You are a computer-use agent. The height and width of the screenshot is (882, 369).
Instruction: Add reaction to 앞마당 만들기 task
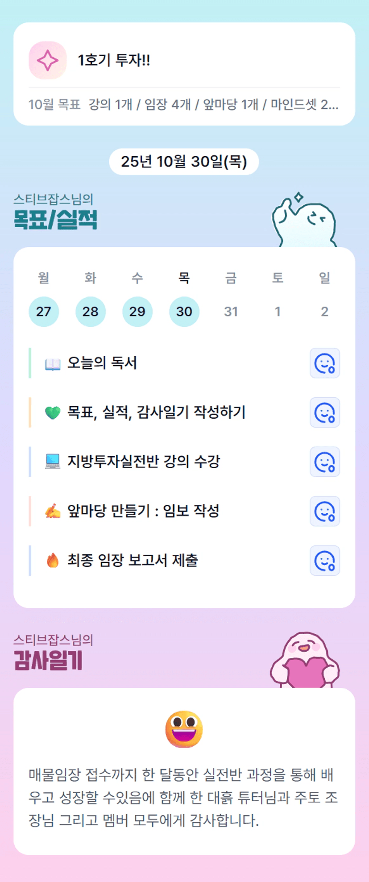[x=324, y=512]
